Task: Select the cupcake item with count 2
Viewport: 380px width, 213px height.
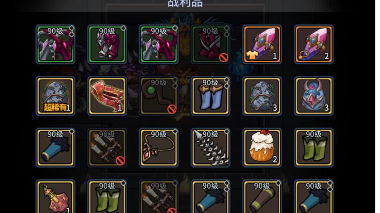Action: (262, 148)
